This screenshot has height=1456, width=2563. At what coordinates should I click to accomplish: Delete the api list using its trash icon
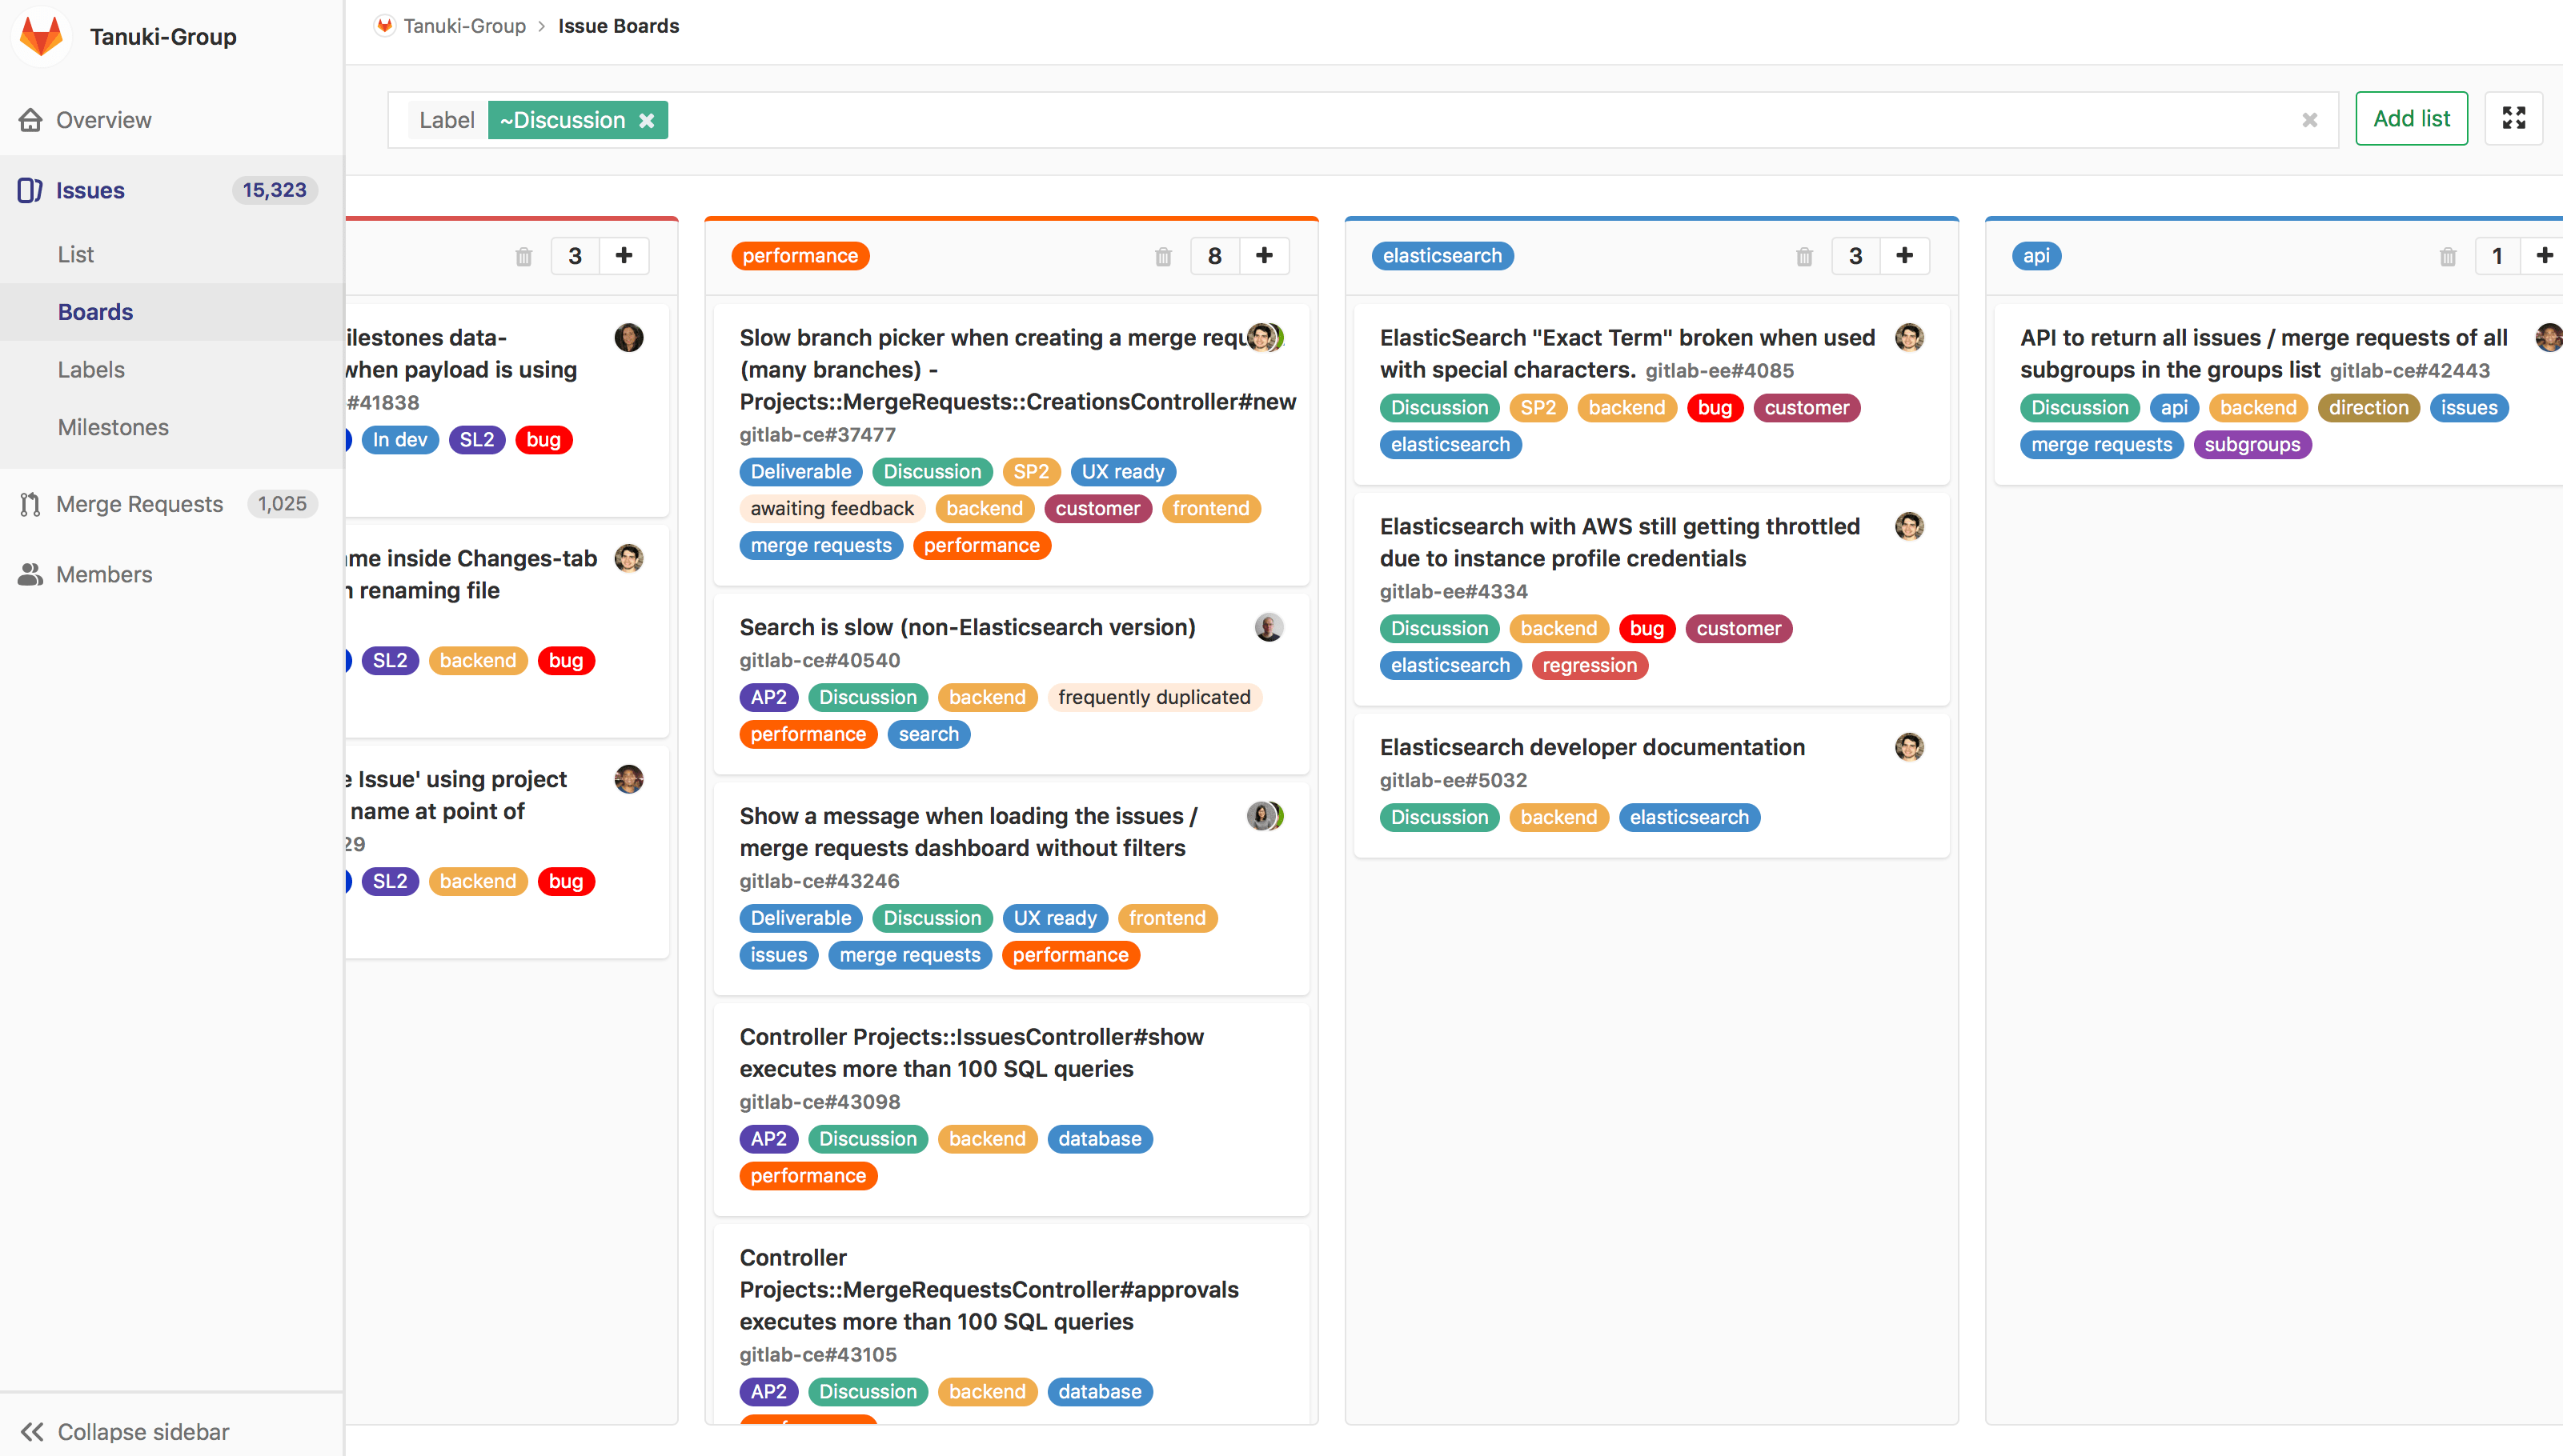click(x=2448, y=256)
